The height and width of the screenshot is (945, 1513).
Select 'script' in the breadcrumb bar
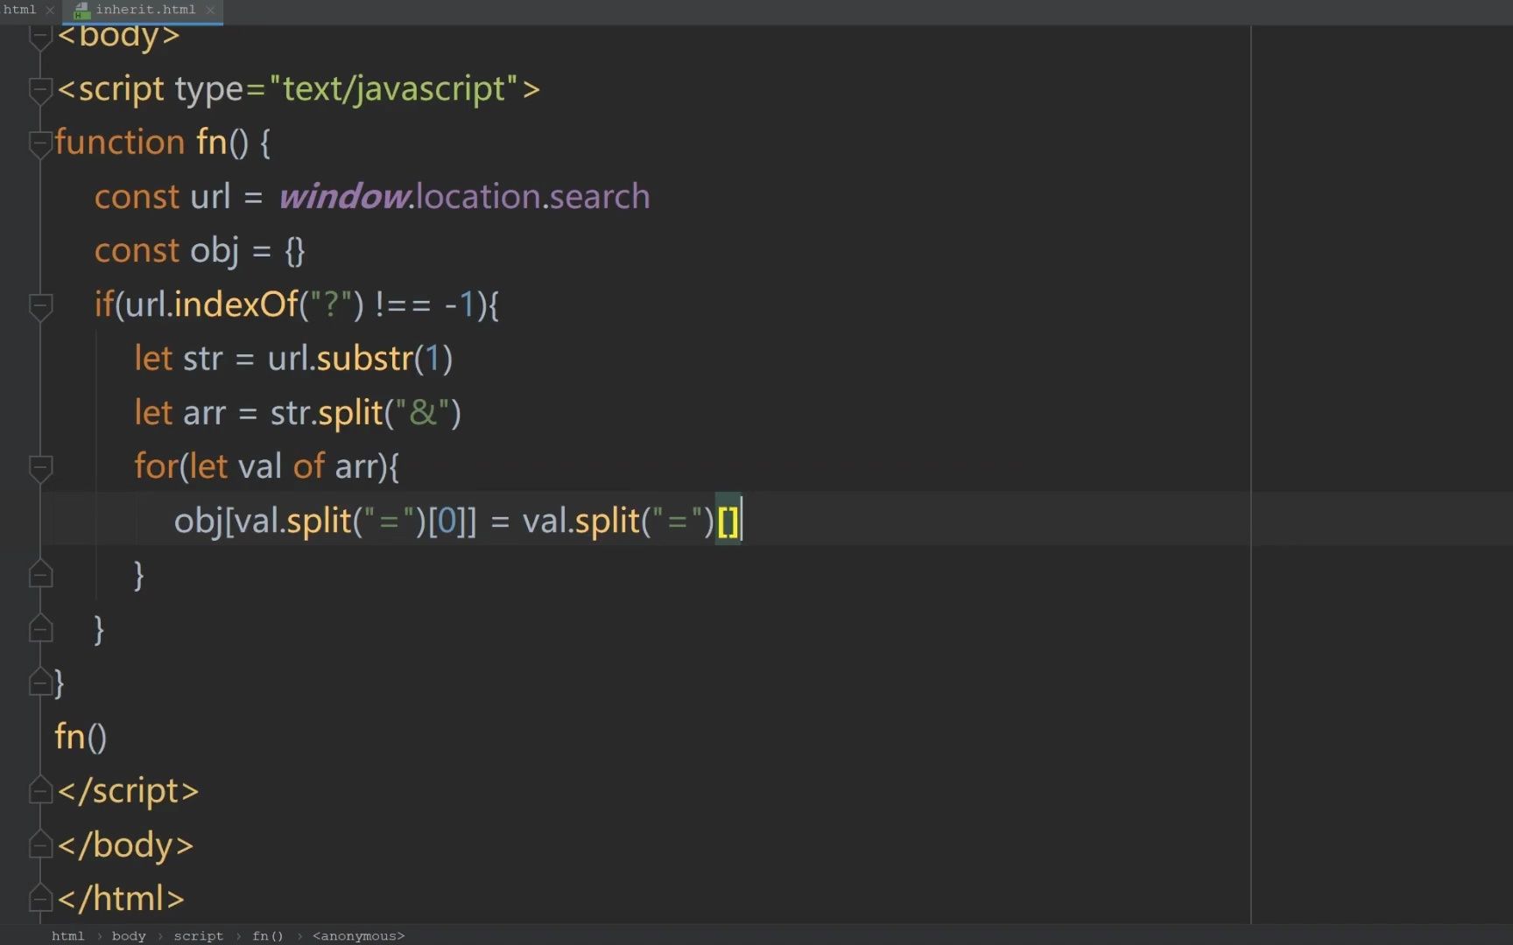[x=198, y=936]
